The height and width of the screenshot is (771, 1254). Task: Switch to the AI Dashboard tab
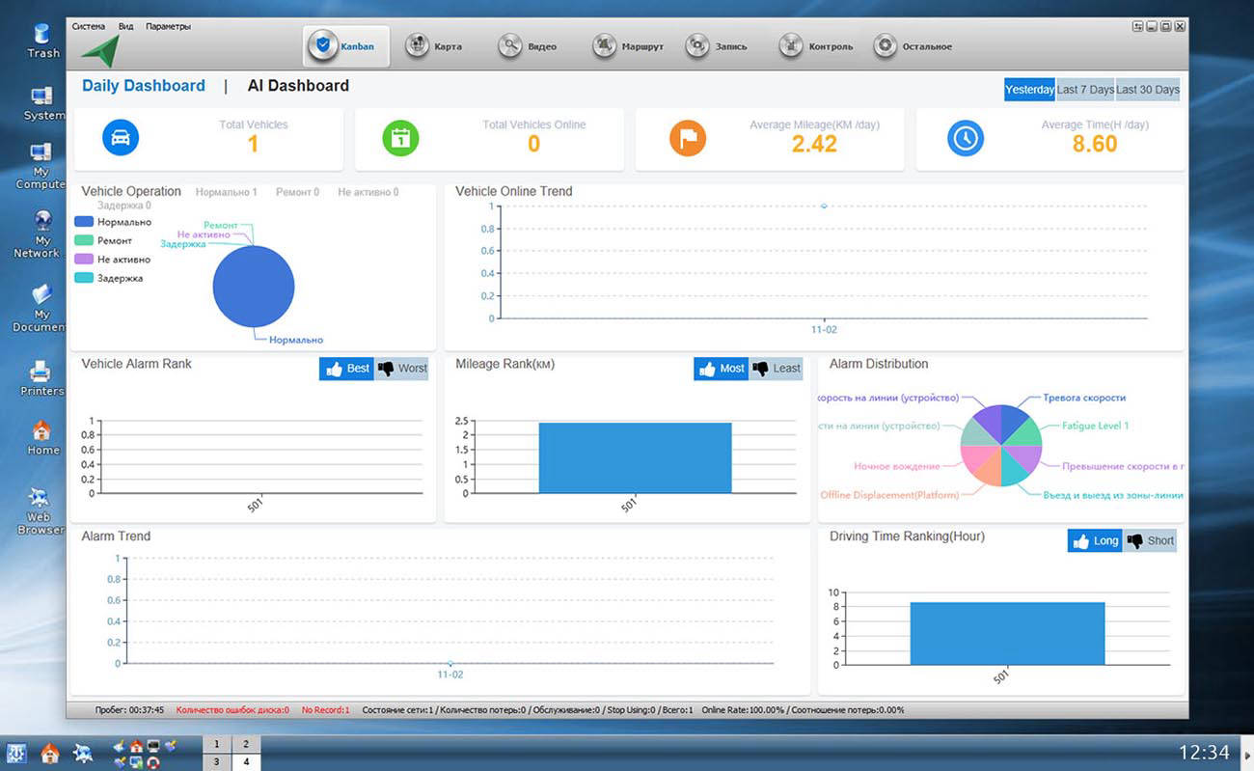click(x=298, y=86)
